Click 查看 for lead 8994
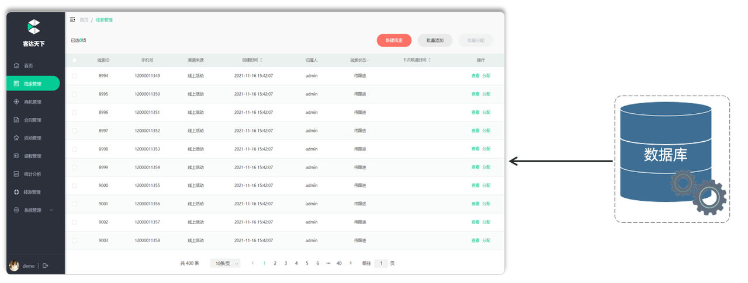The image size is (748, 283). pyautogui.click(x=475, y=76)
